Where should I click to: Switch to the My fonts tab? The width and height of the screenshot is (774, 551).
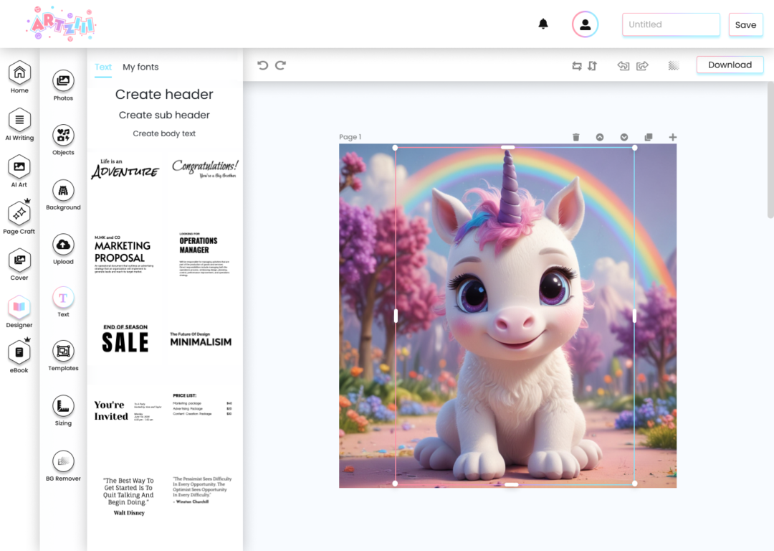[140, 67]
